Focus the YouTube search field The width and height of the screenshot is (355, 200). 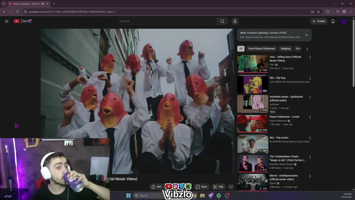tap(167, 21)
